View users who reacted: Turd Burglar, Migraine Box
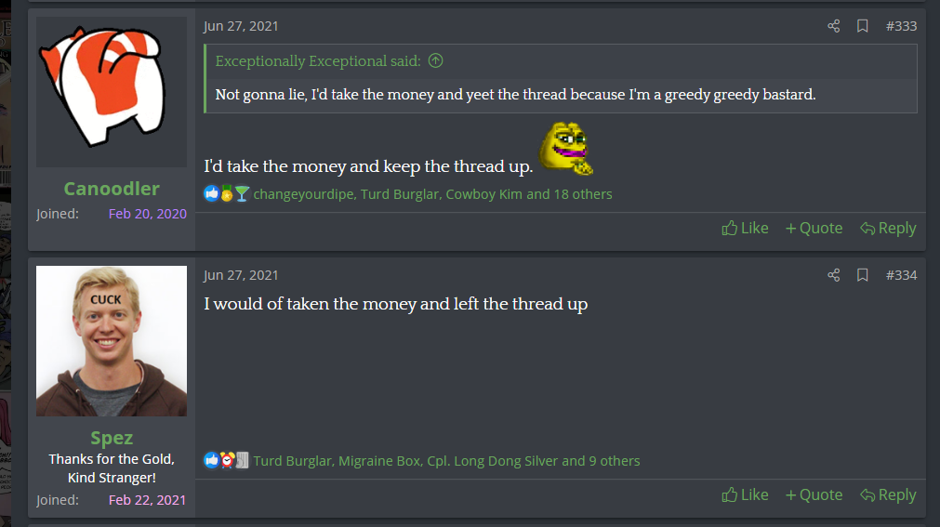 point(446,460)
